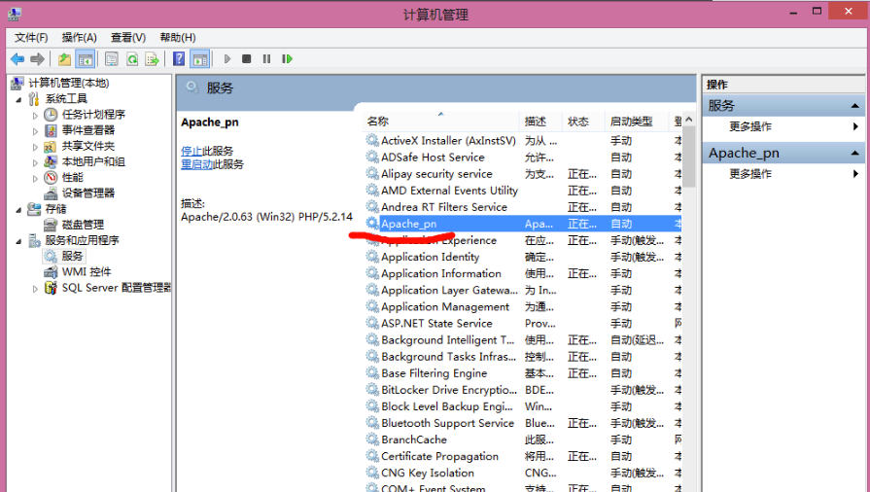Select the 设备管理器 tree item

(88, 193)
